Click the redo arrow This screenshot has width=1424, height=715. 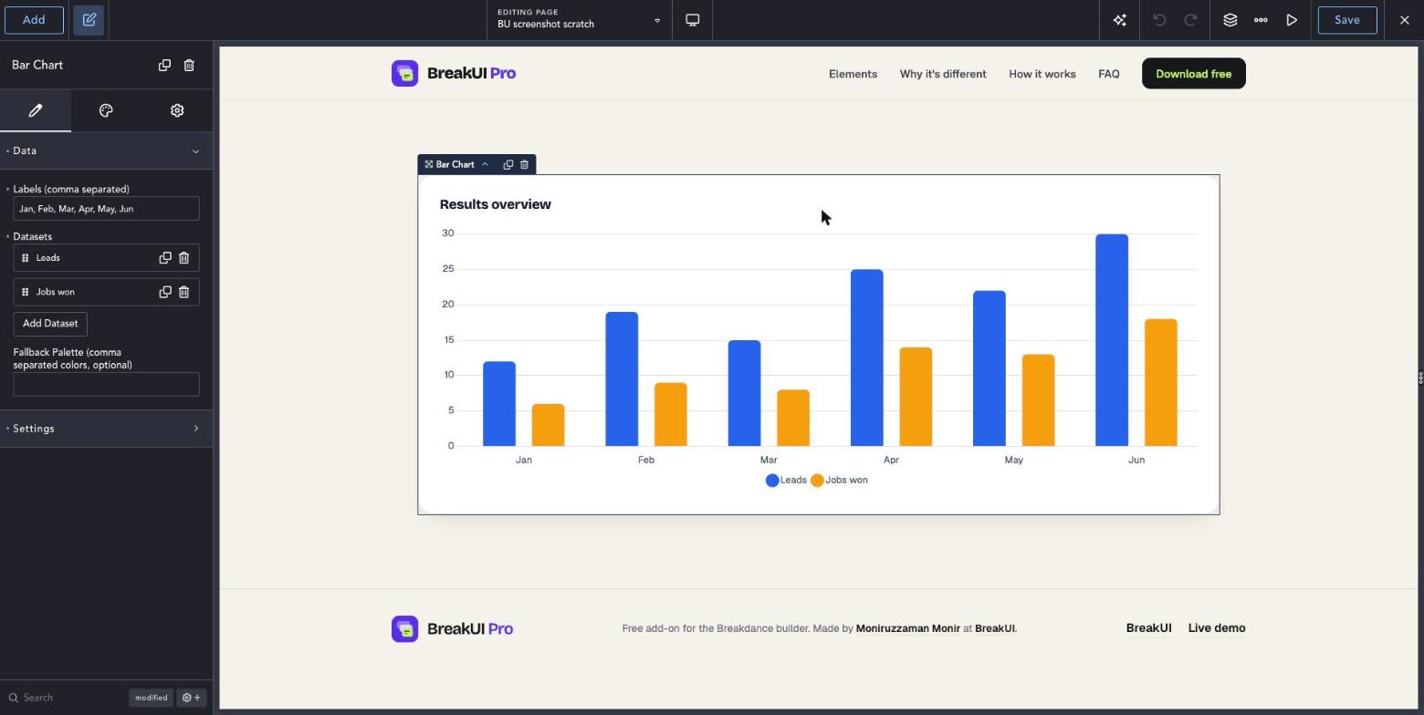coord(1190,20)
